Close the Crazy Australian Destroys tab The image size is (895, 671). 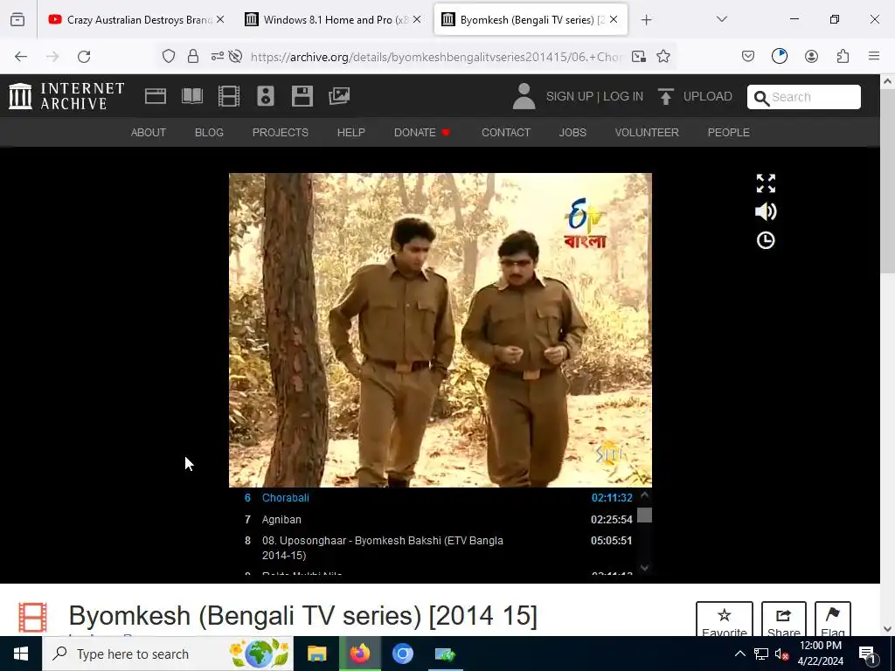coord(220,19)
